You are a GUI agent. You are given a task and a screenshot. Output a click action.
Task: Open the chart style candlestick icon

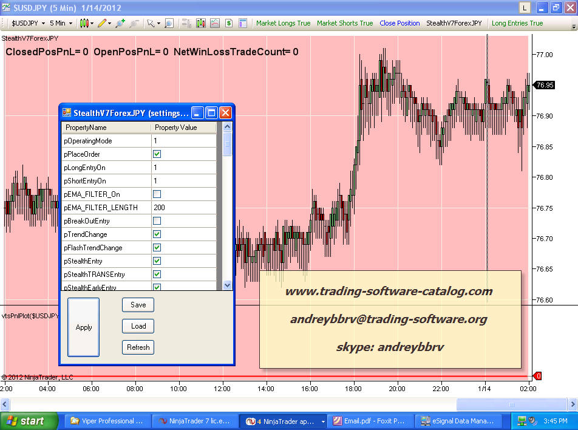point(84,23)
